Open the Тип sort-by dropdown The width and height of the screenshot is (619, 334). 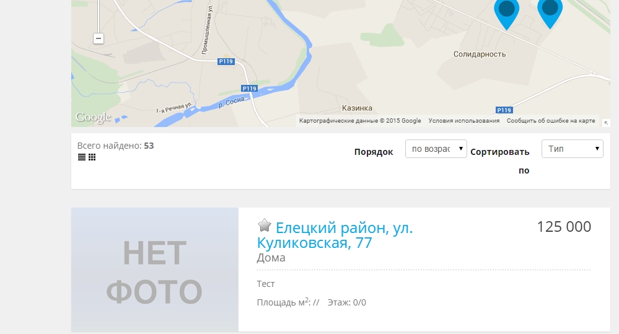pyautogui.click(x=572, y=149)
